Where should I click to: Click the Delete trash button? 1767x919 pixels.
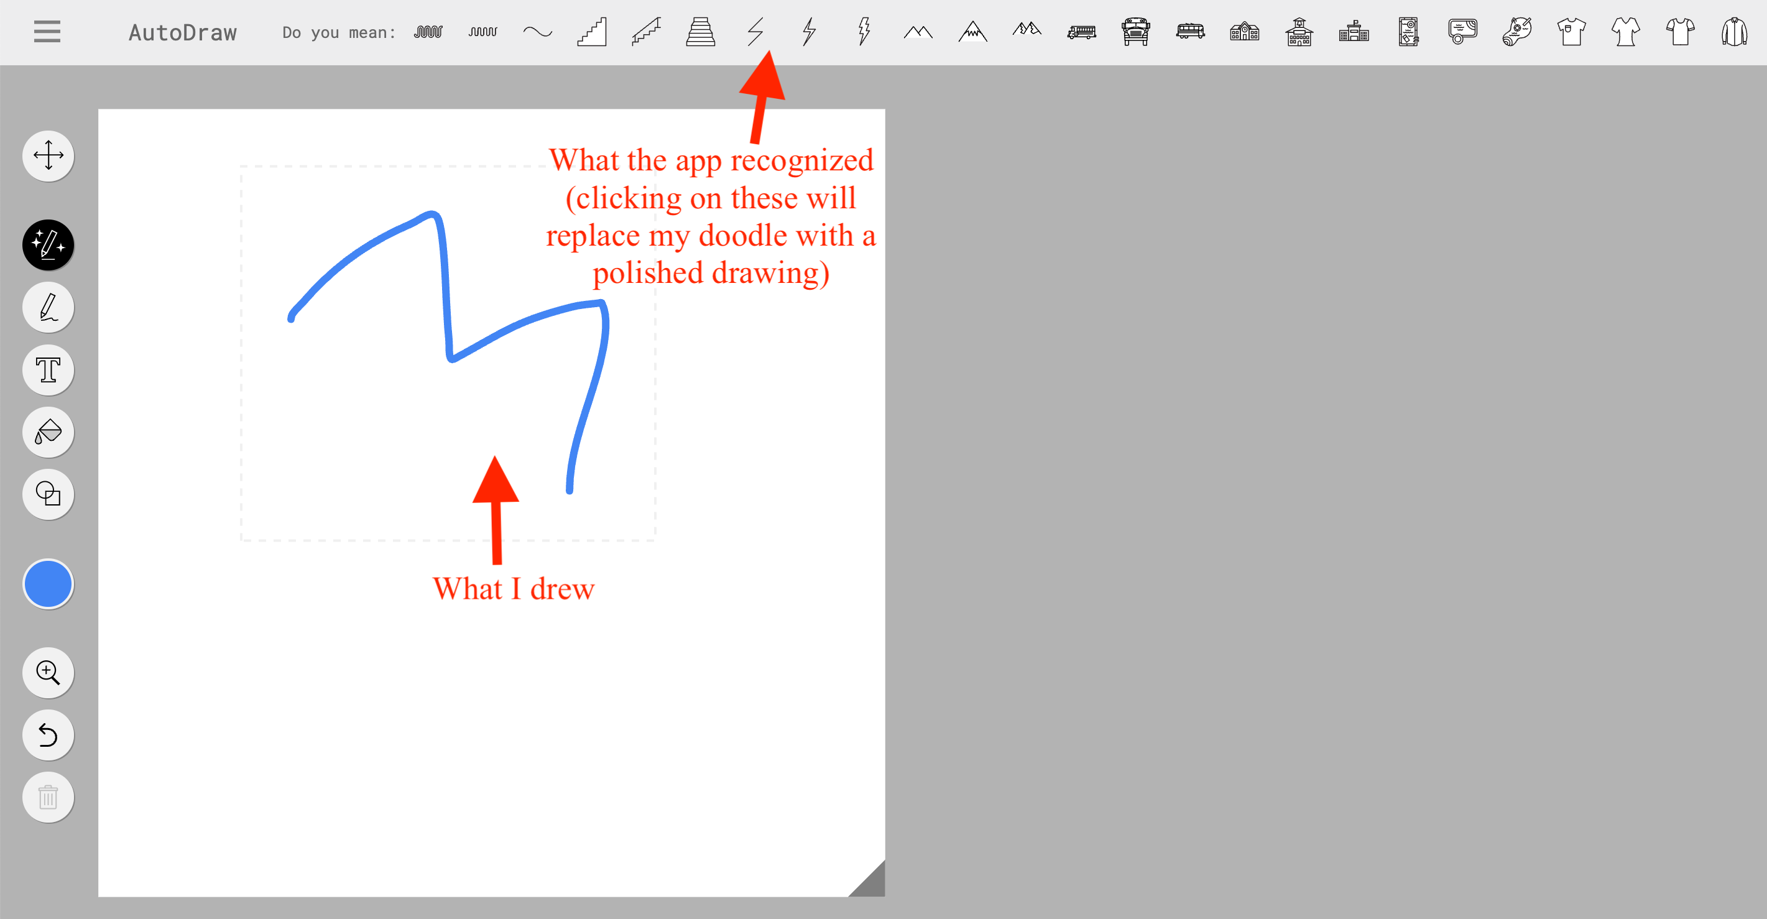48,798
